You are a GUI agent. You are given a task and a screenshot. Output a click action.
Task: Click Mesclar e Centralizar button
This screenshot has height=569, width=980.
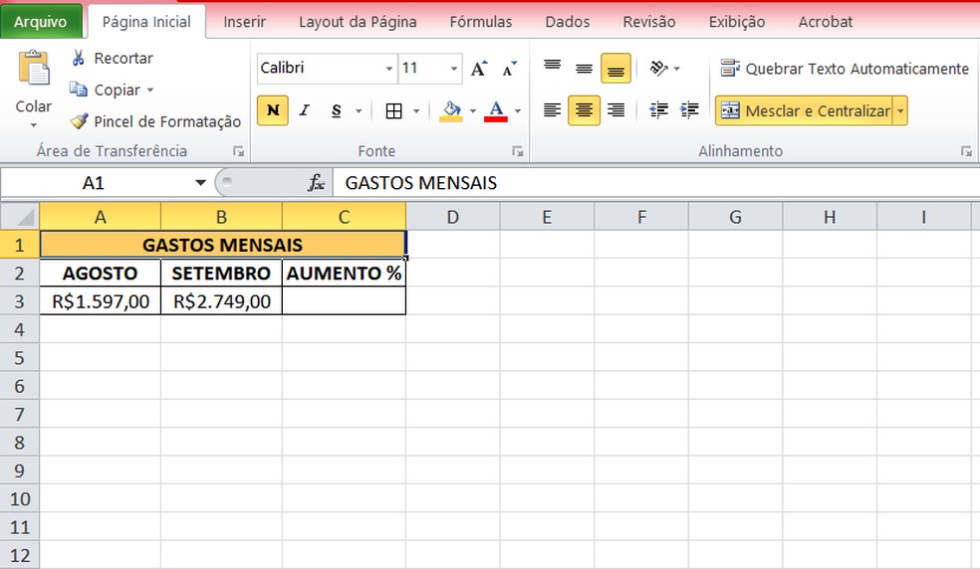coord(805,110)
